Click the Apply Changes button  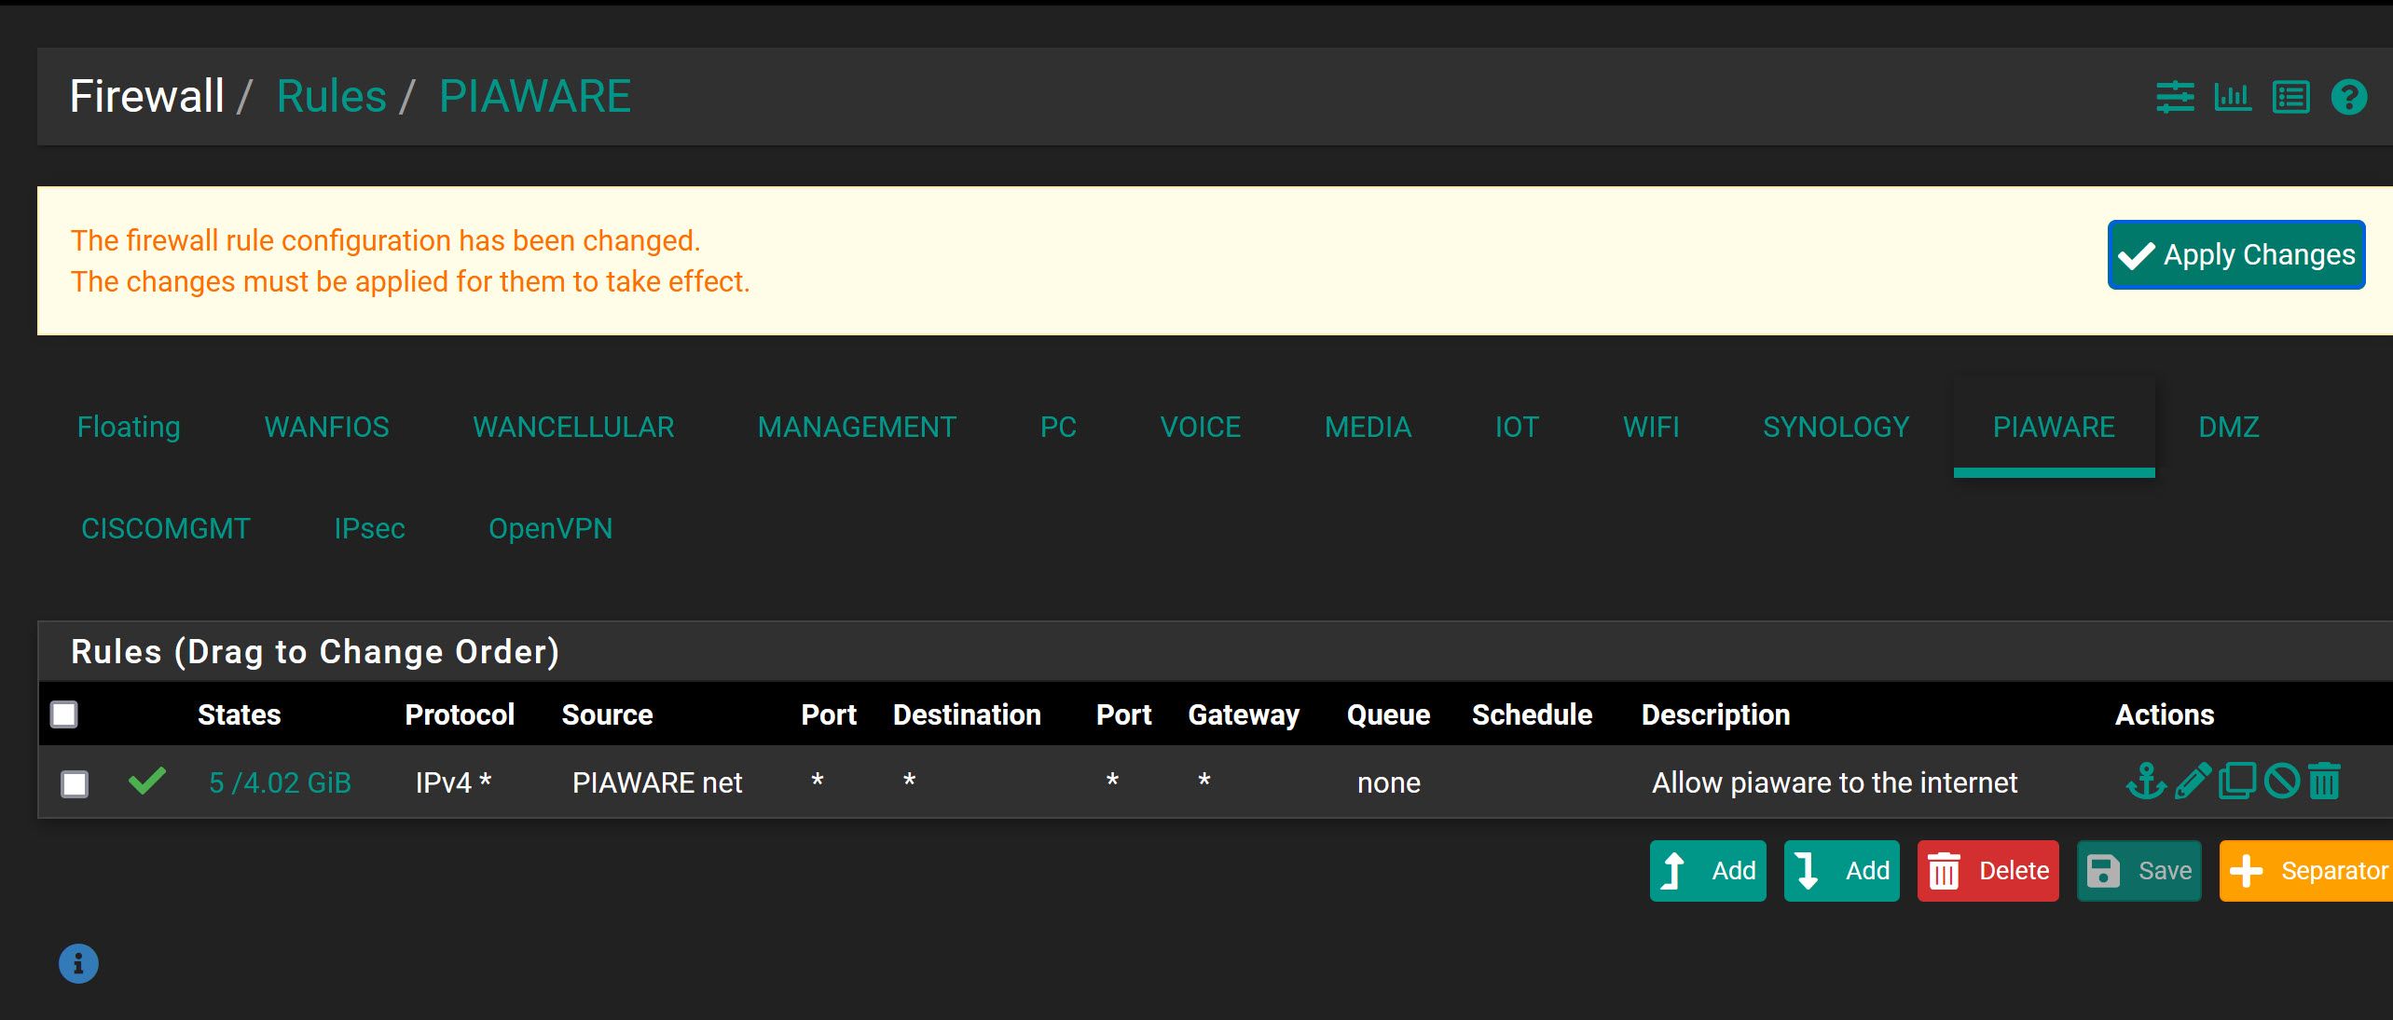2235,254
